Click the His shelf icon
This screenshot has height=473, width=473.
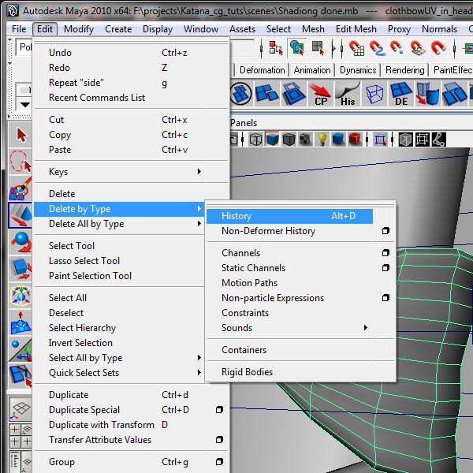[x=347, y=94]
